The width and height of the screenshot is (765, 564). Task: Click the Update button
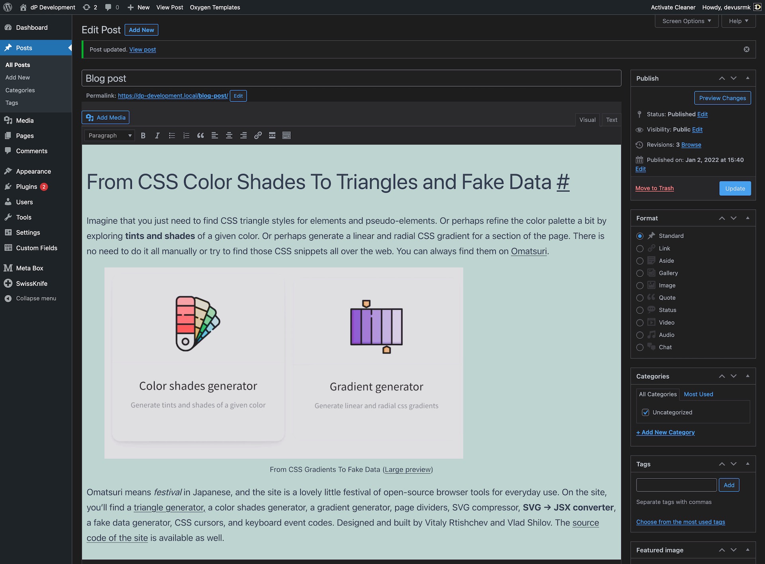click(735, 188)
